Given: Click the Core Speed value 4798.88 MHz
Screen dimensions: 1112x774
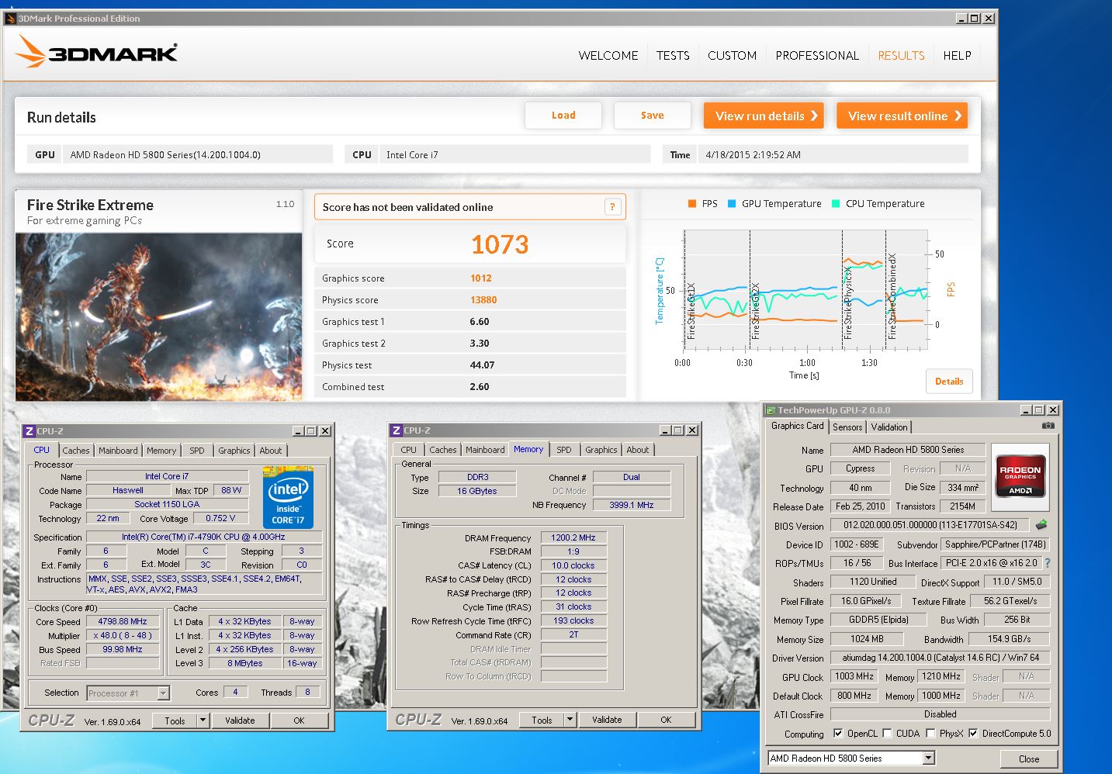Looking at the screenshot, I should coord(123,621).
